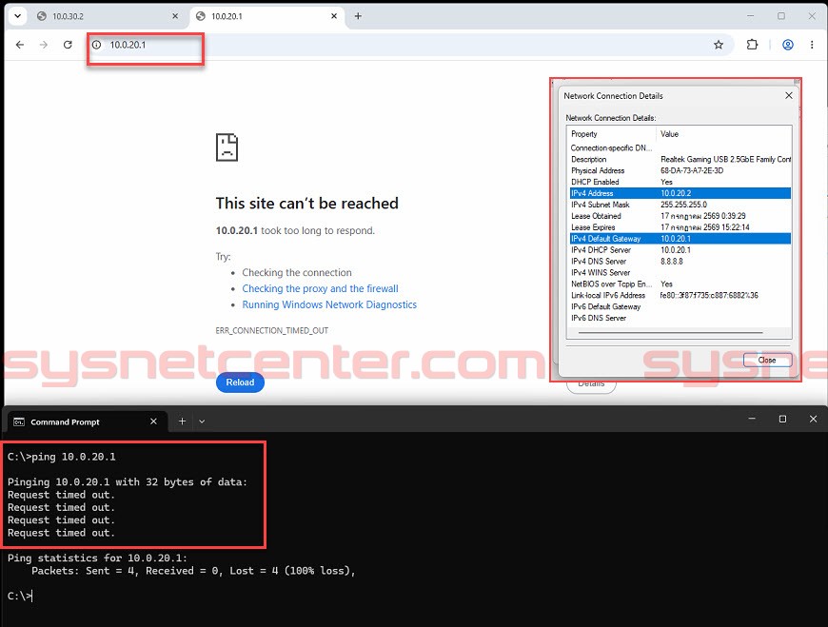Select the IPv4 Default Gateway row
This screenshot has width=828, height=627.
(x=680, y=239)
